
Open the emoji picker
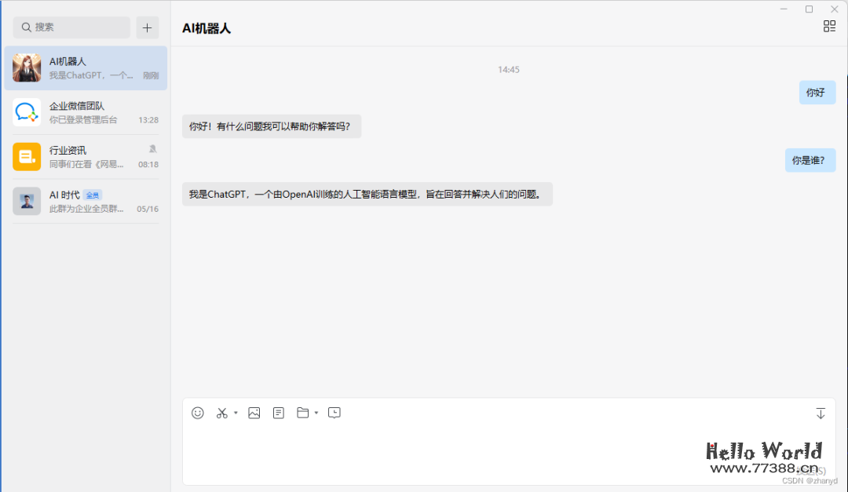[x=197, y=413]
